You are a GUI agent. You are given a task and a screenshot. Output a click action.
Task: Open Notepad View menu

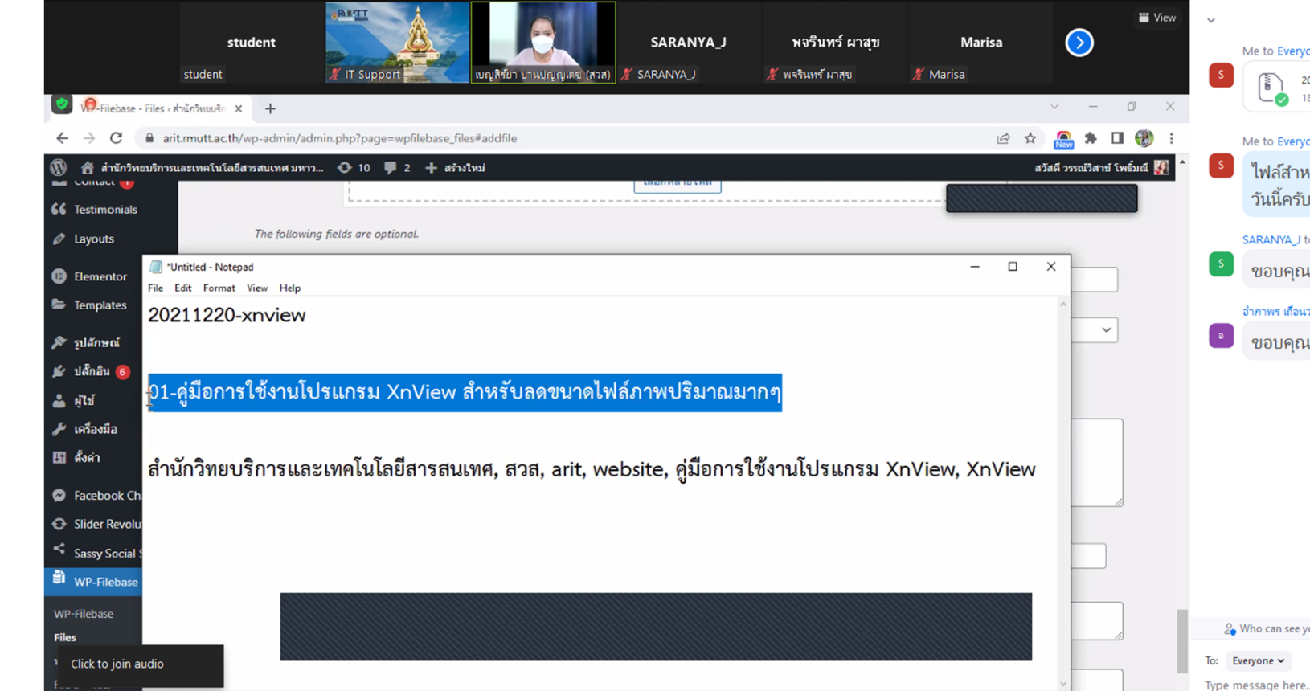pos(256,288)
